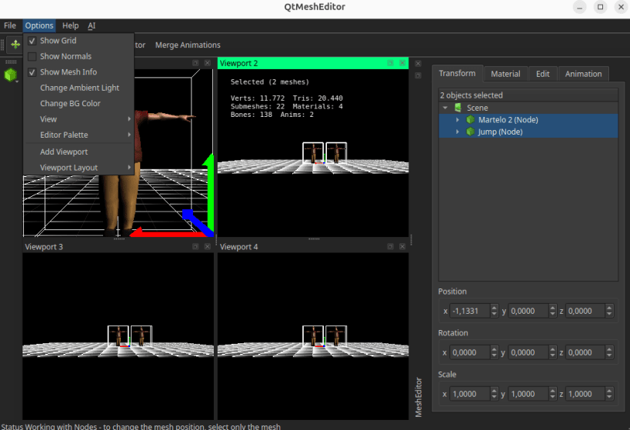
Task: Open the Animation tab
Action: 583,74
